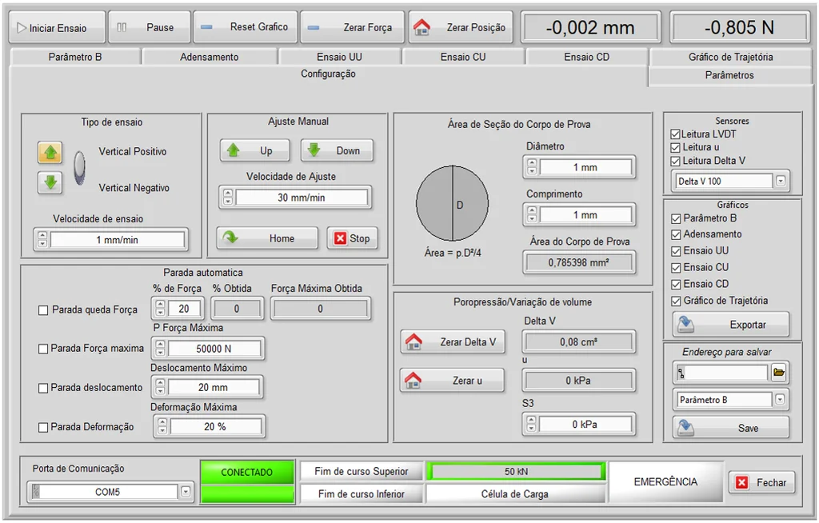The width and height of the screenshot is (819, 523).
Task: Switch to the Ensaio CD tab
Action: click(x=586, y=57)
